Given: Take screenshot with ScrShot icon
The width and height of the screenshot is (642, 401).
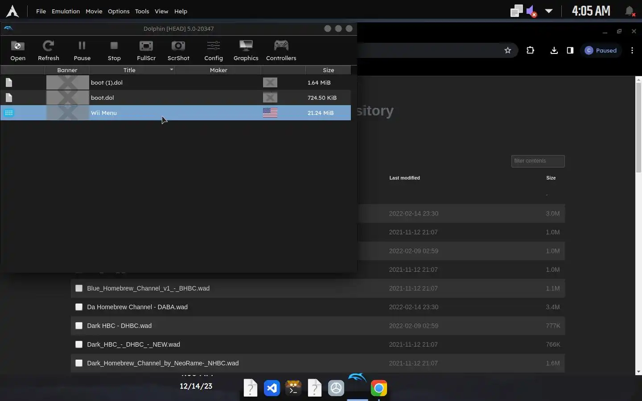Looking at the screenshot, I should coord(178,50).
